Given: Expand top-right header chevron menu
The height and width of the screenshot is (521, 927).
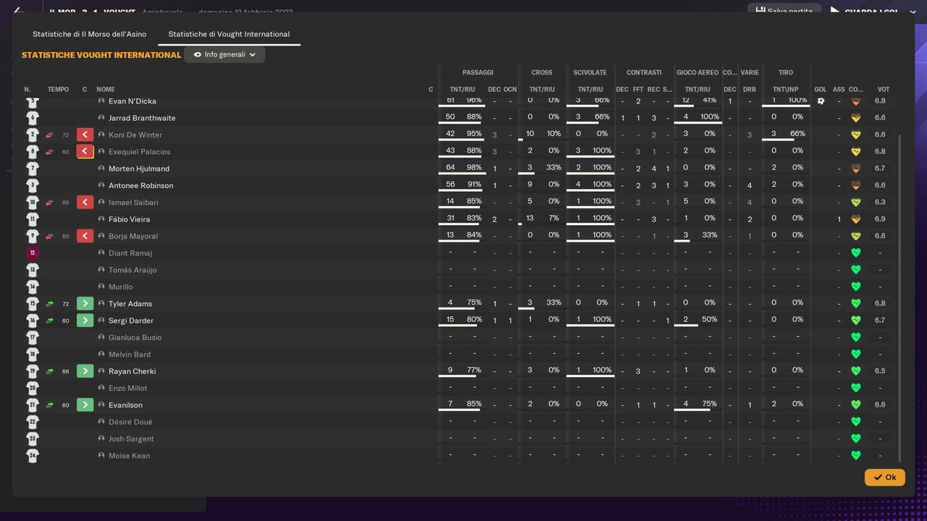Looking at the screenshot, I should coord(913,12).
